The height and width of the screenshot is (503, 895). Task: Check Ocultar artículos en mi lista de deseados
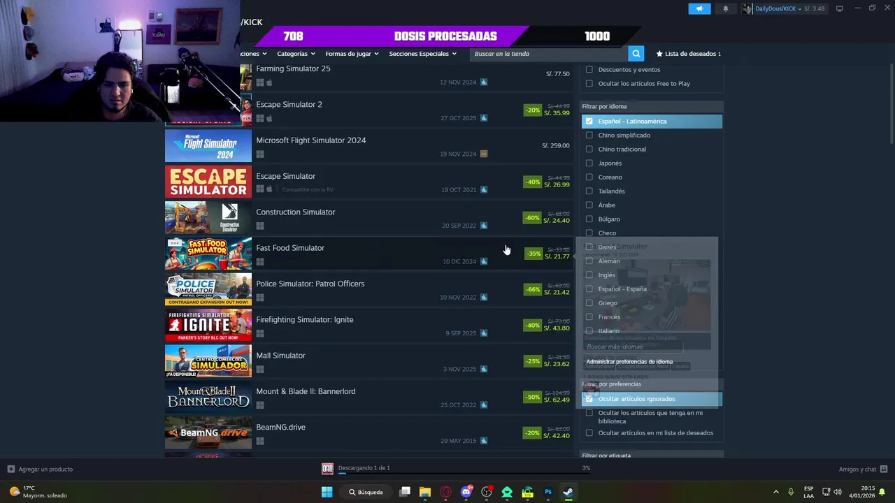point(589,433)
